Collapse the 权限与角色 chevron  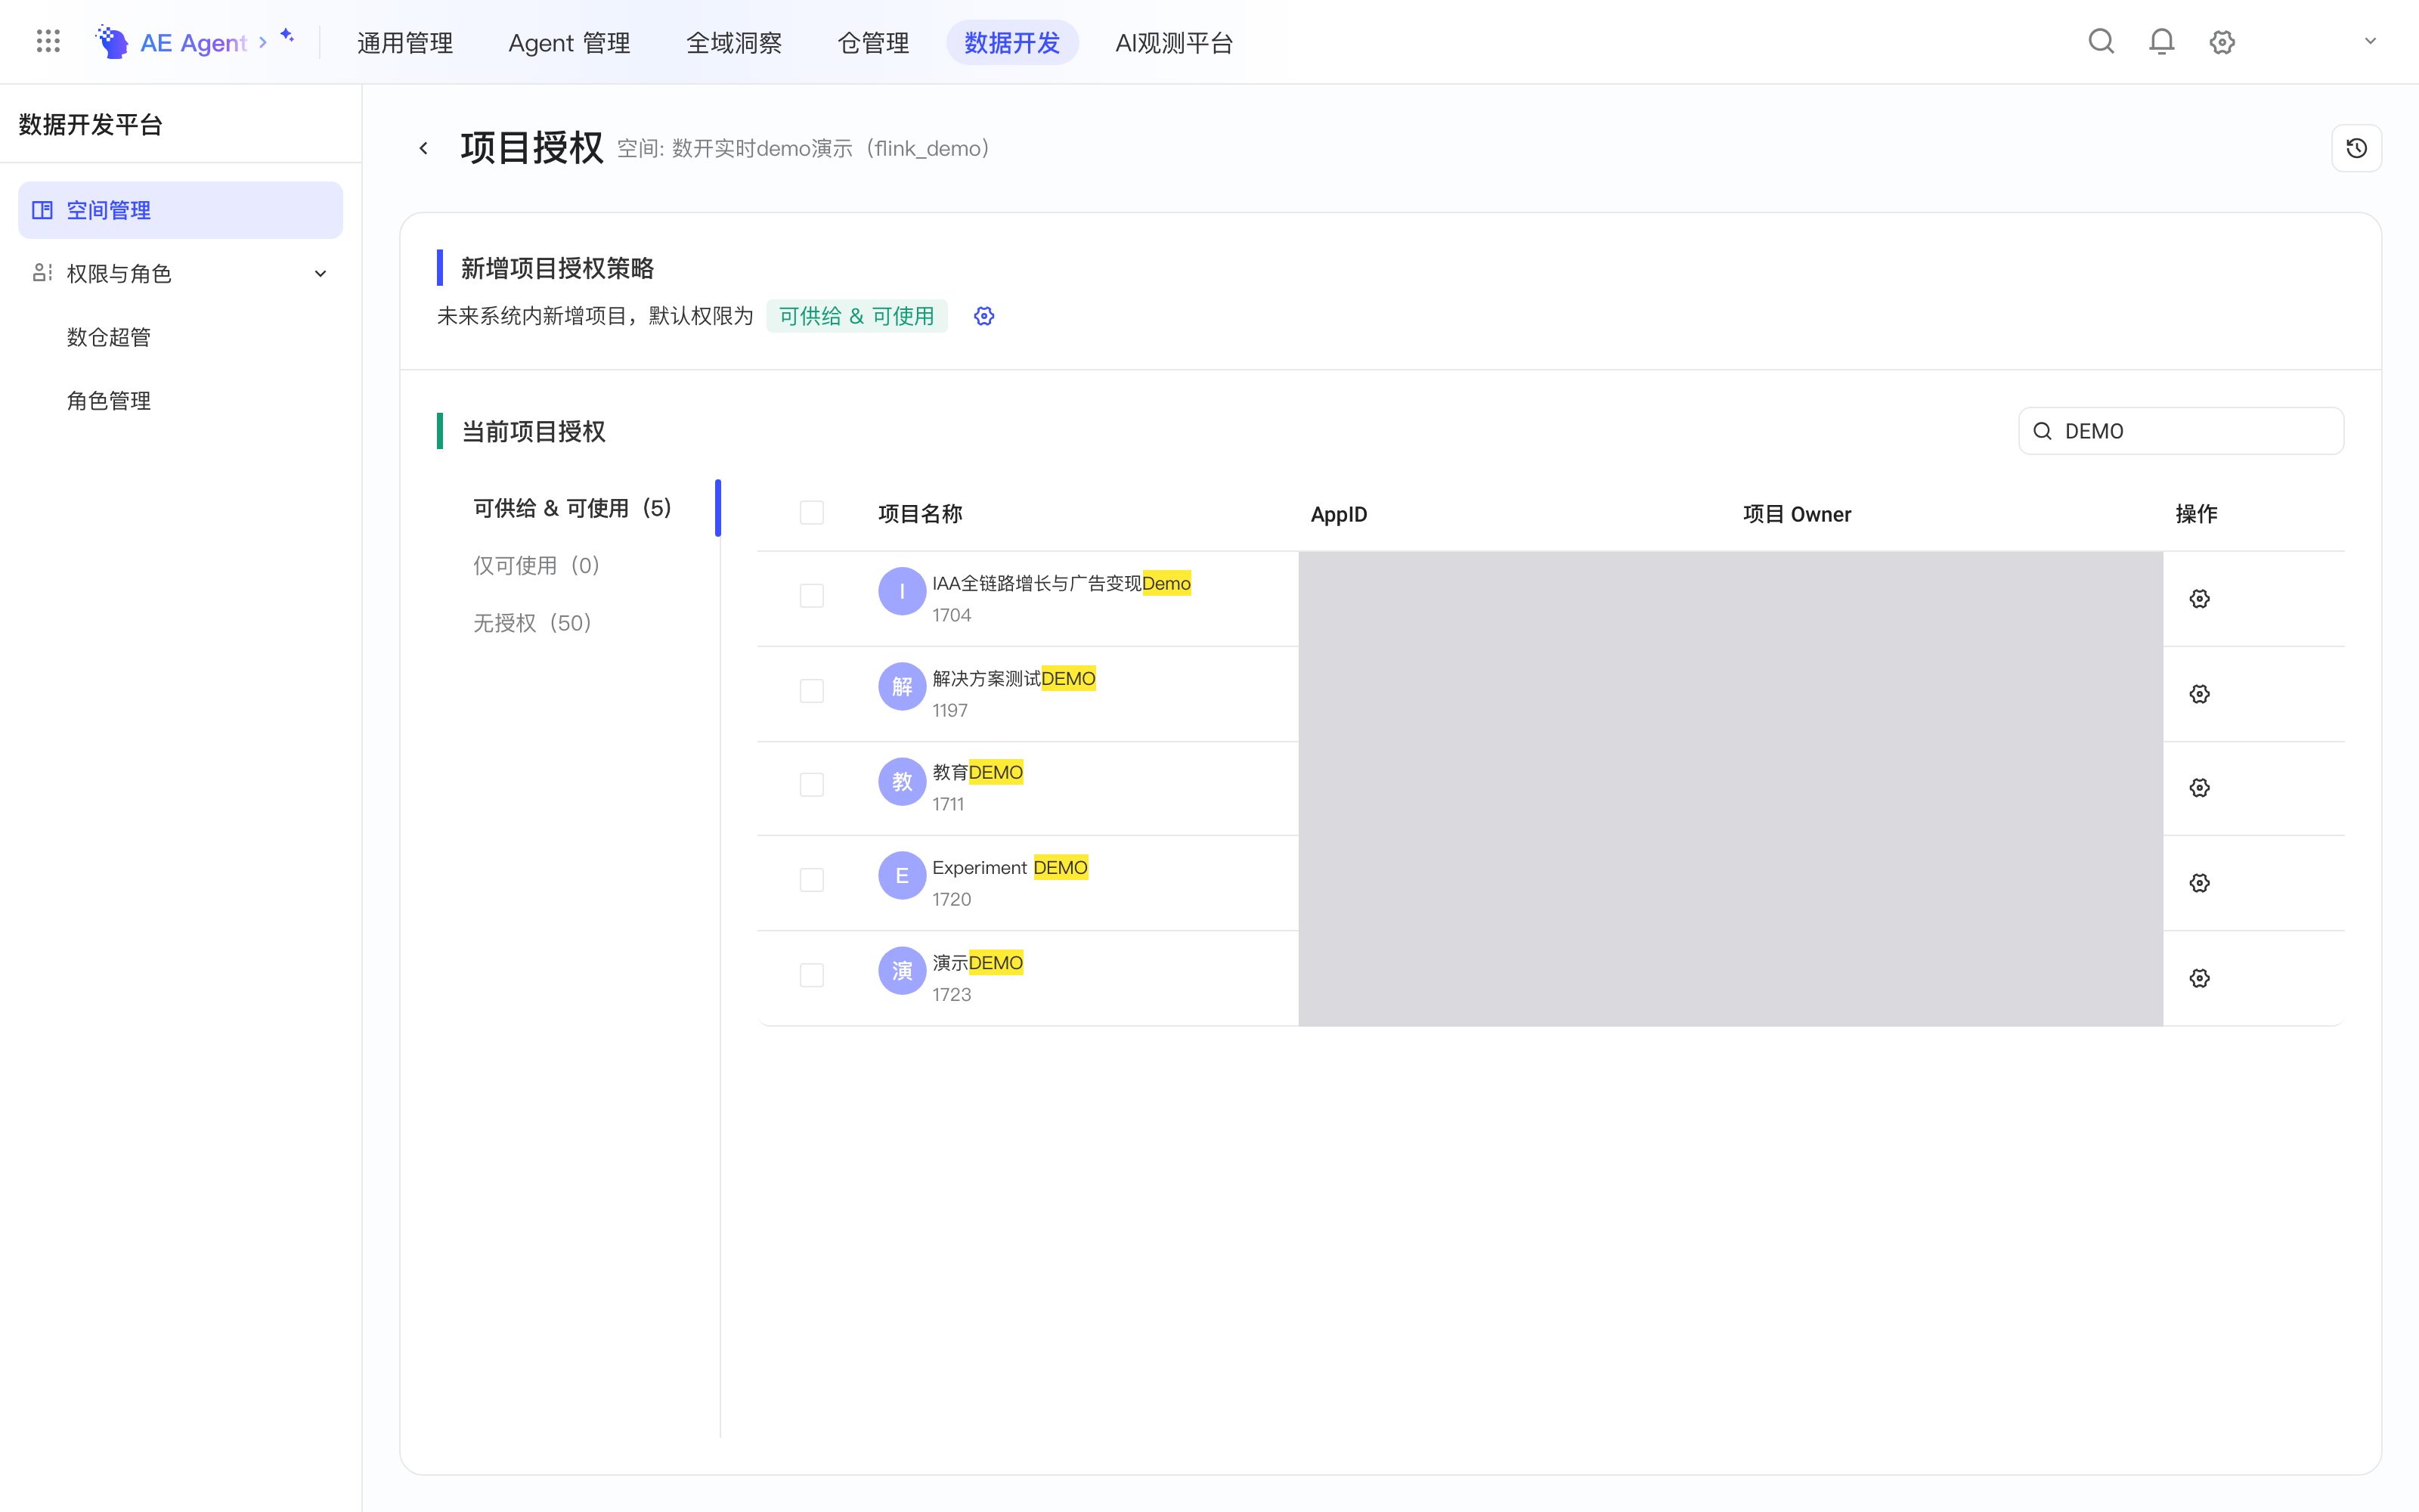(x=321, y=273)
